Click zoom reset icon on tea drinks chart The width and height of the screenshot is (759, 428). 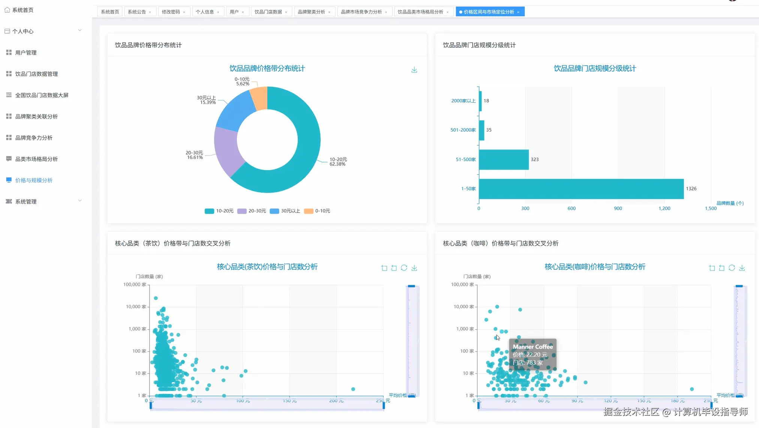[x=394, y=268]
